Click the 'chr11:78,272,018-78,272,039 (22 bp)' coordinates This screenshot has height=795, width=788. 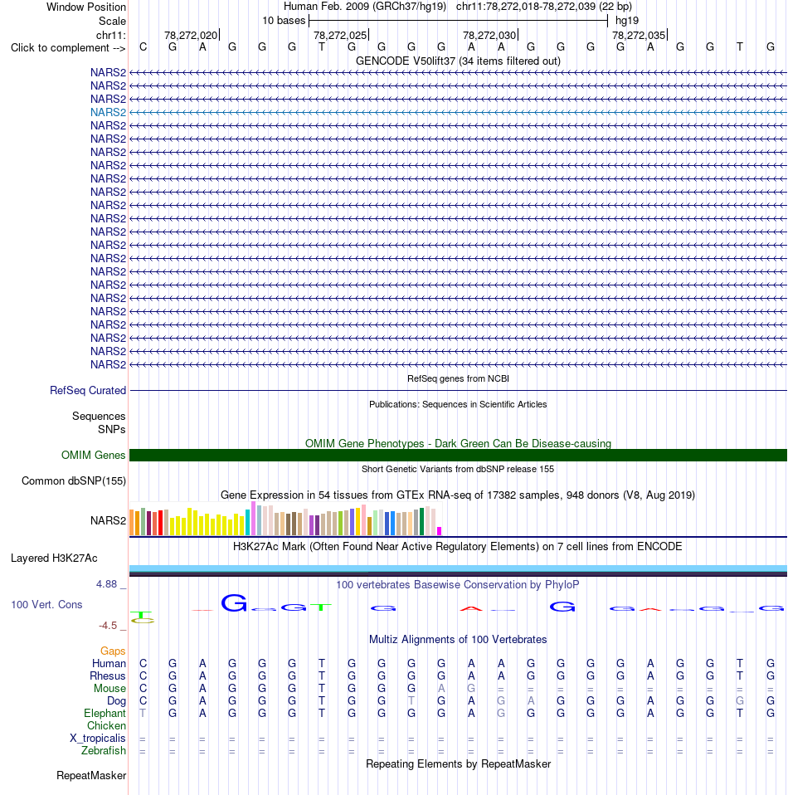(x=544, y=7)
